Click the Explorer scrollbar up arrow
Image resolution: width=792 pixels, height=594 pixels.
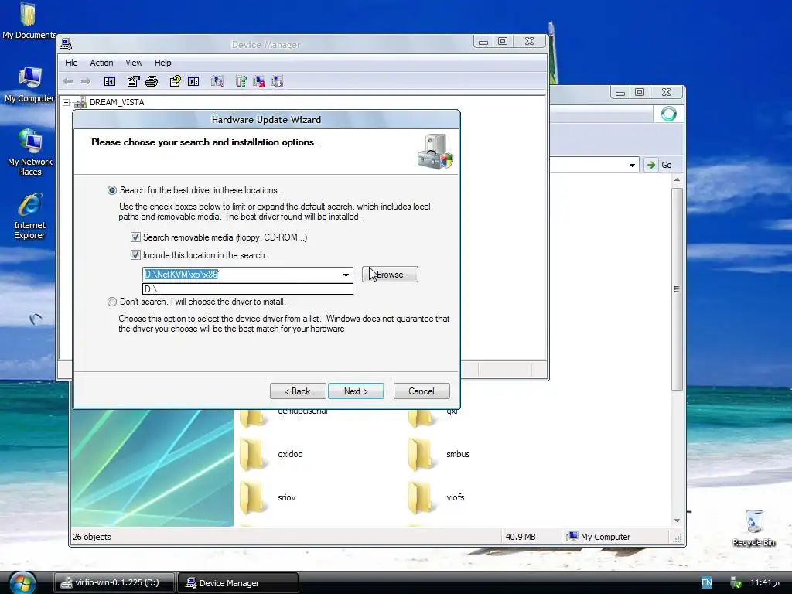[677, 179]
